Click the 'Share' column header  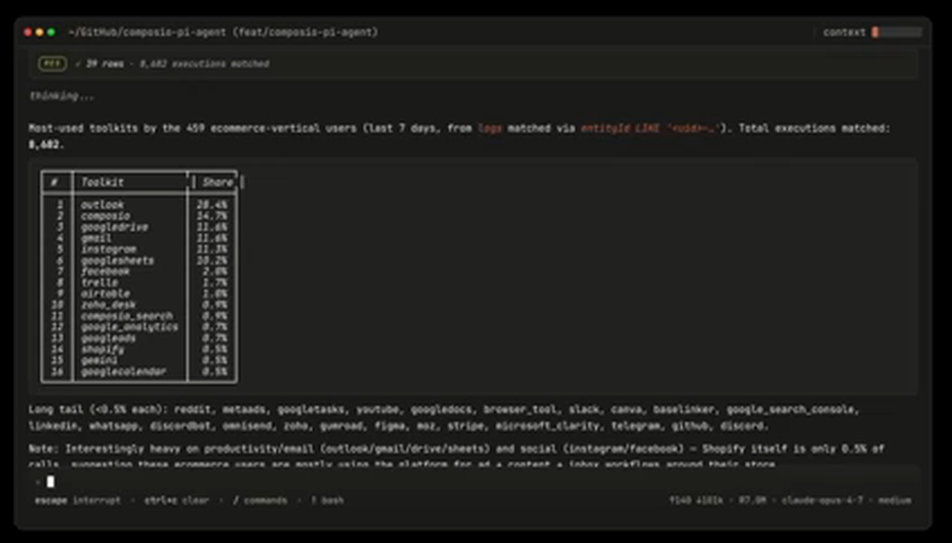tap(217, 182)
